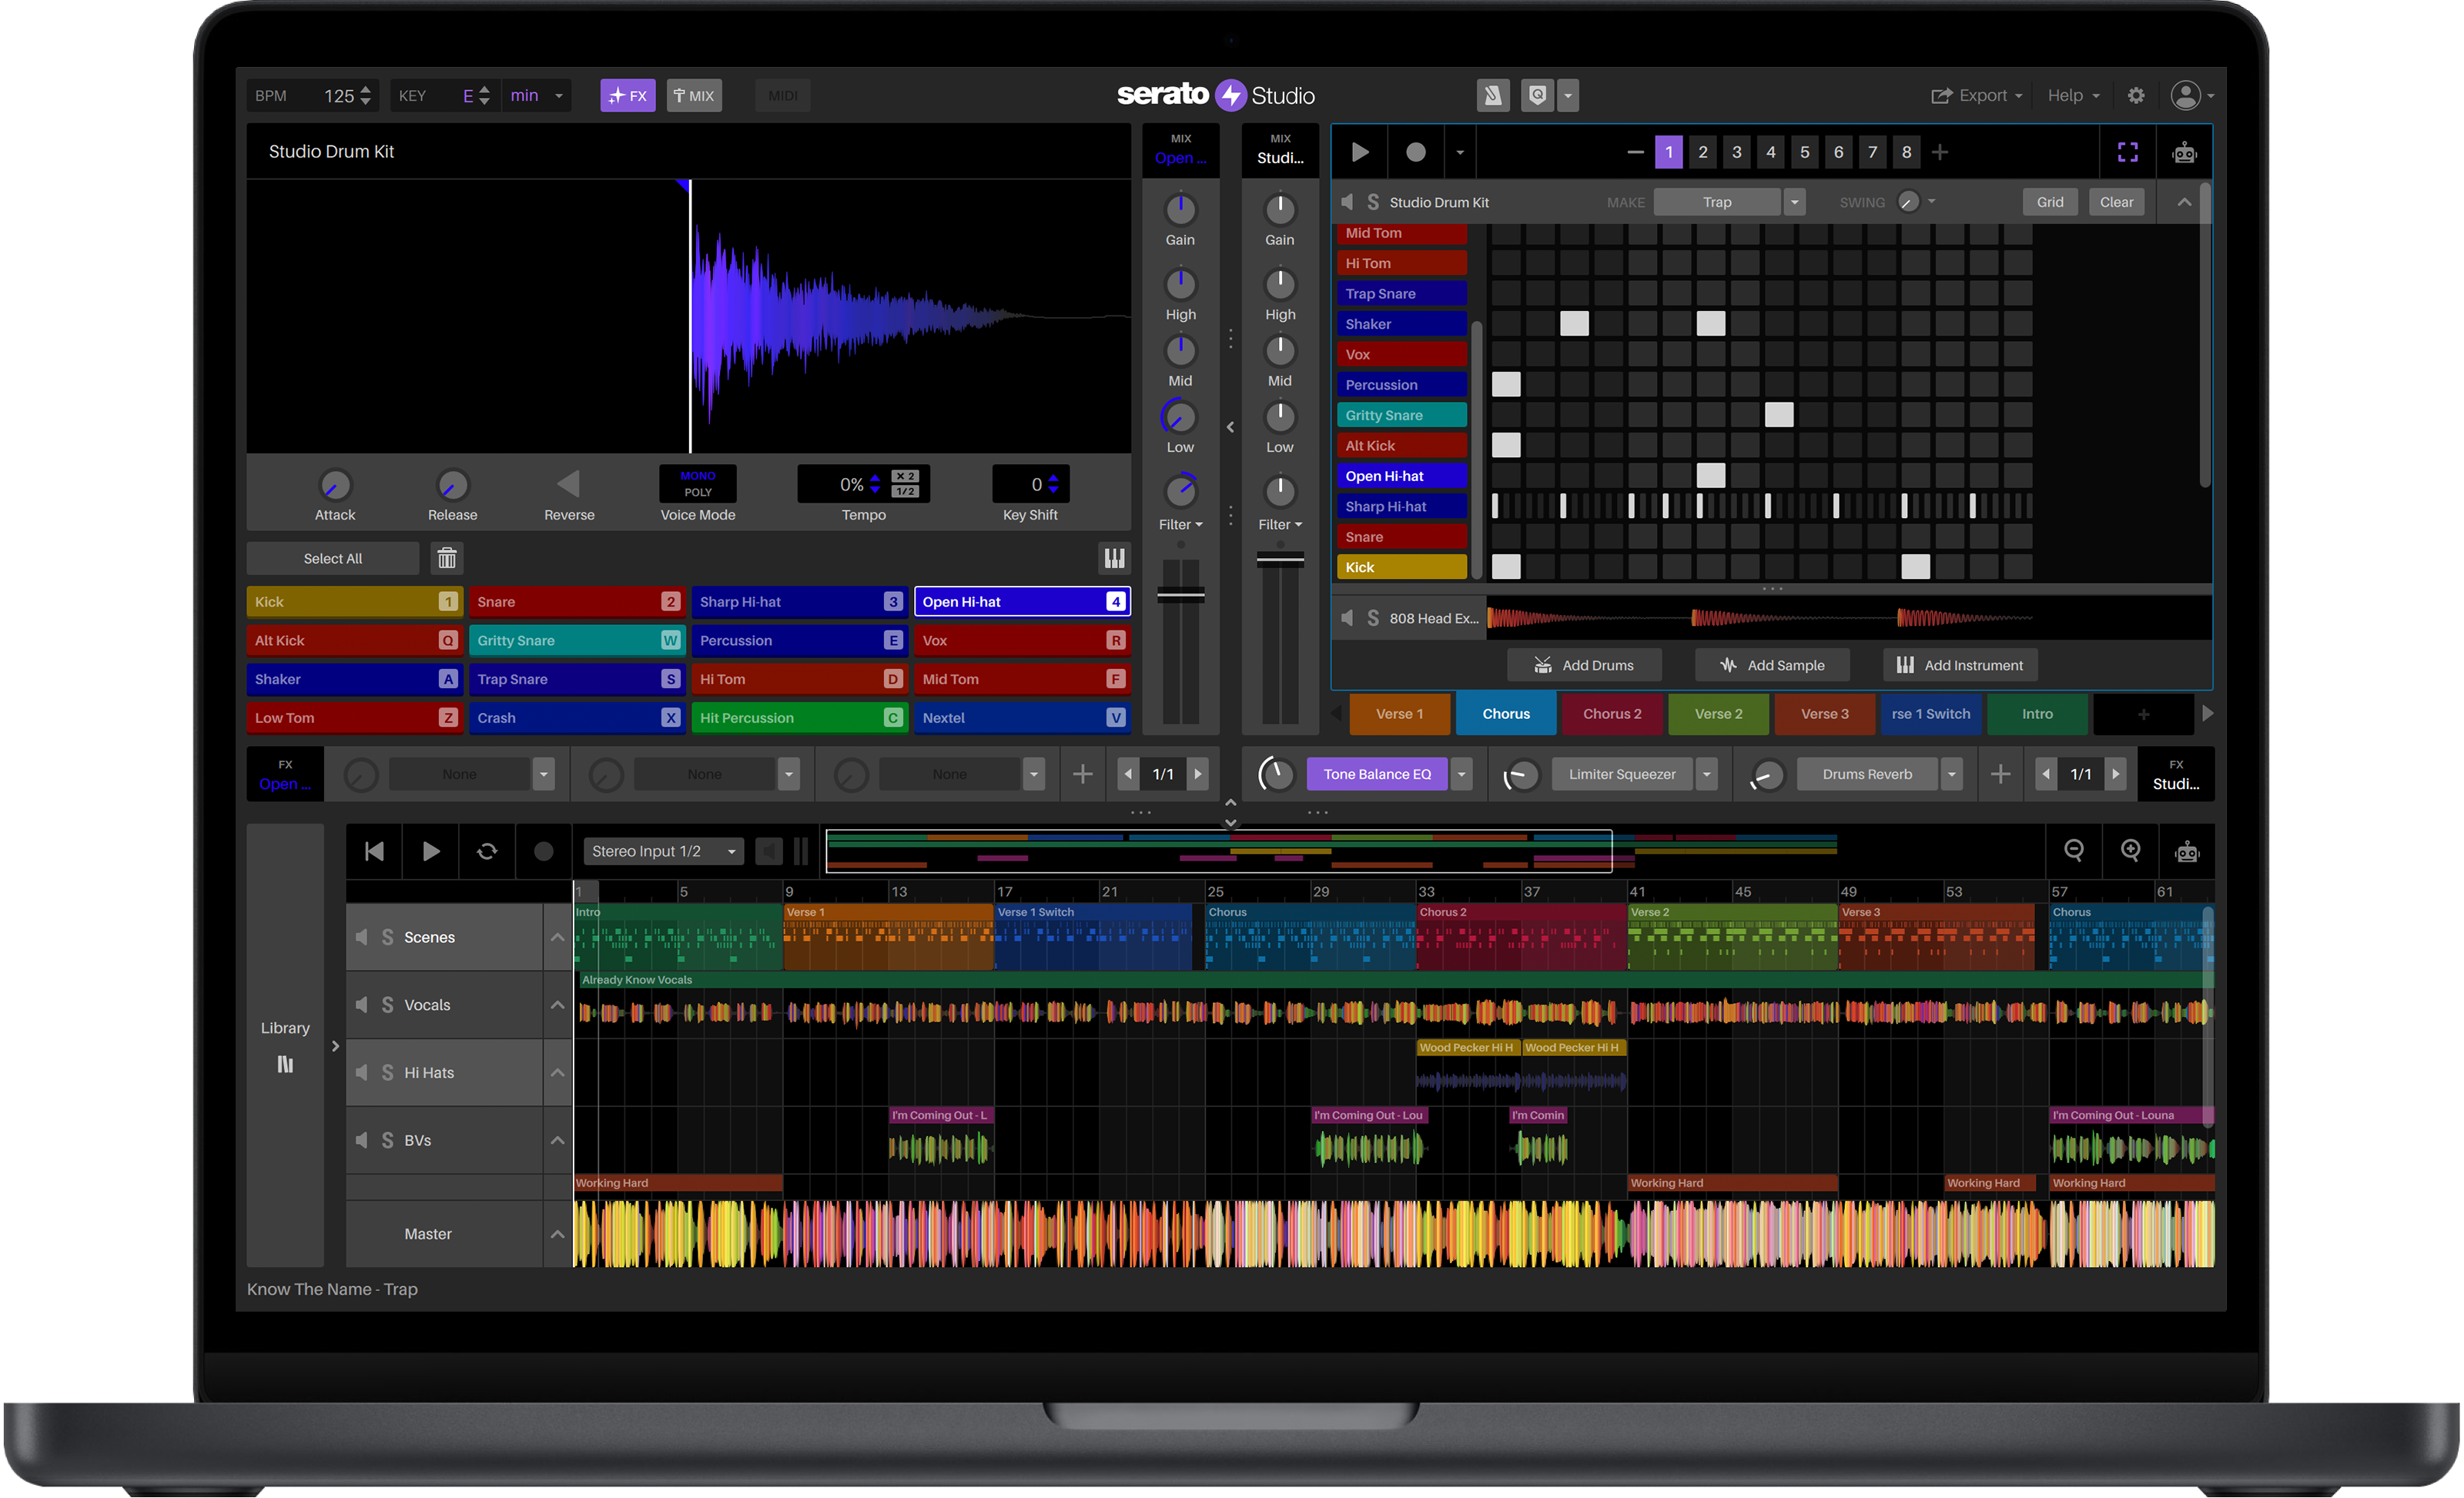The width and height of the screenshot is (2464, 1498).
Task: Toggle the MIX panel view
Action: tap(693, 95)
